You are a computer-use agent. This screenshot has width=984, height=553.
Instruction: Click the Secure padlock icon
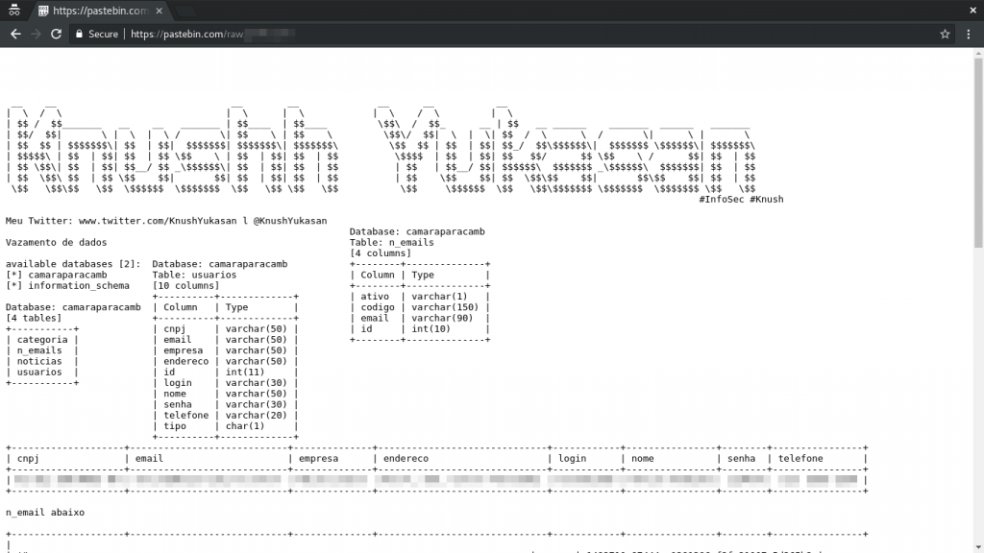pos(79,34)
